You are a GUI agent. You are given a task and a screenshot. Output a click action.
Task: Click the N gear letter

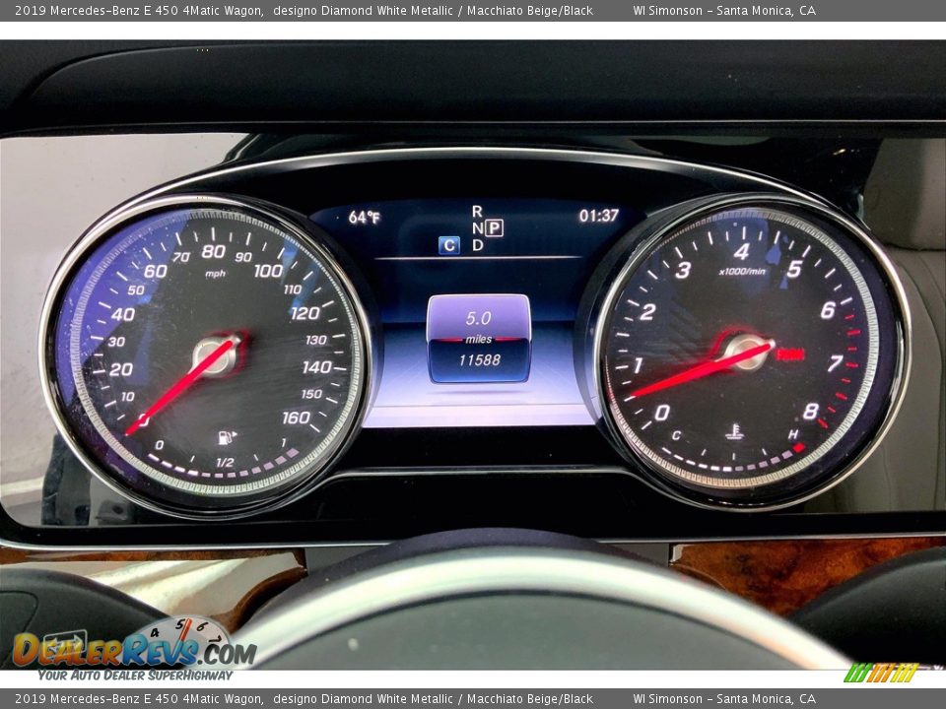pos(477,228)
